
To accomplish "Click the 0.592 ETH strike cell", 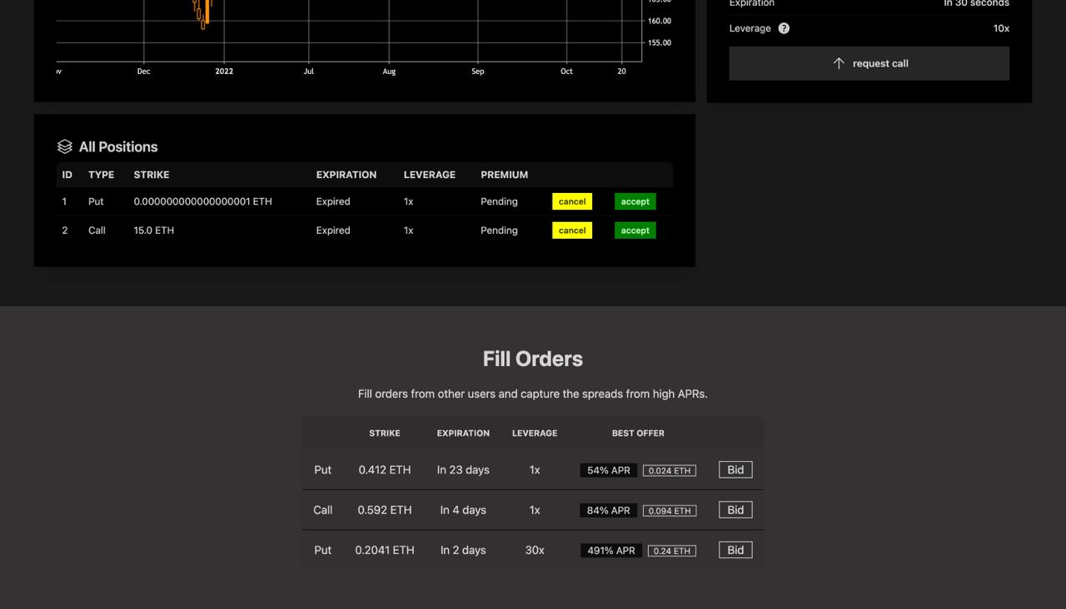I will [x=385, y=510].
